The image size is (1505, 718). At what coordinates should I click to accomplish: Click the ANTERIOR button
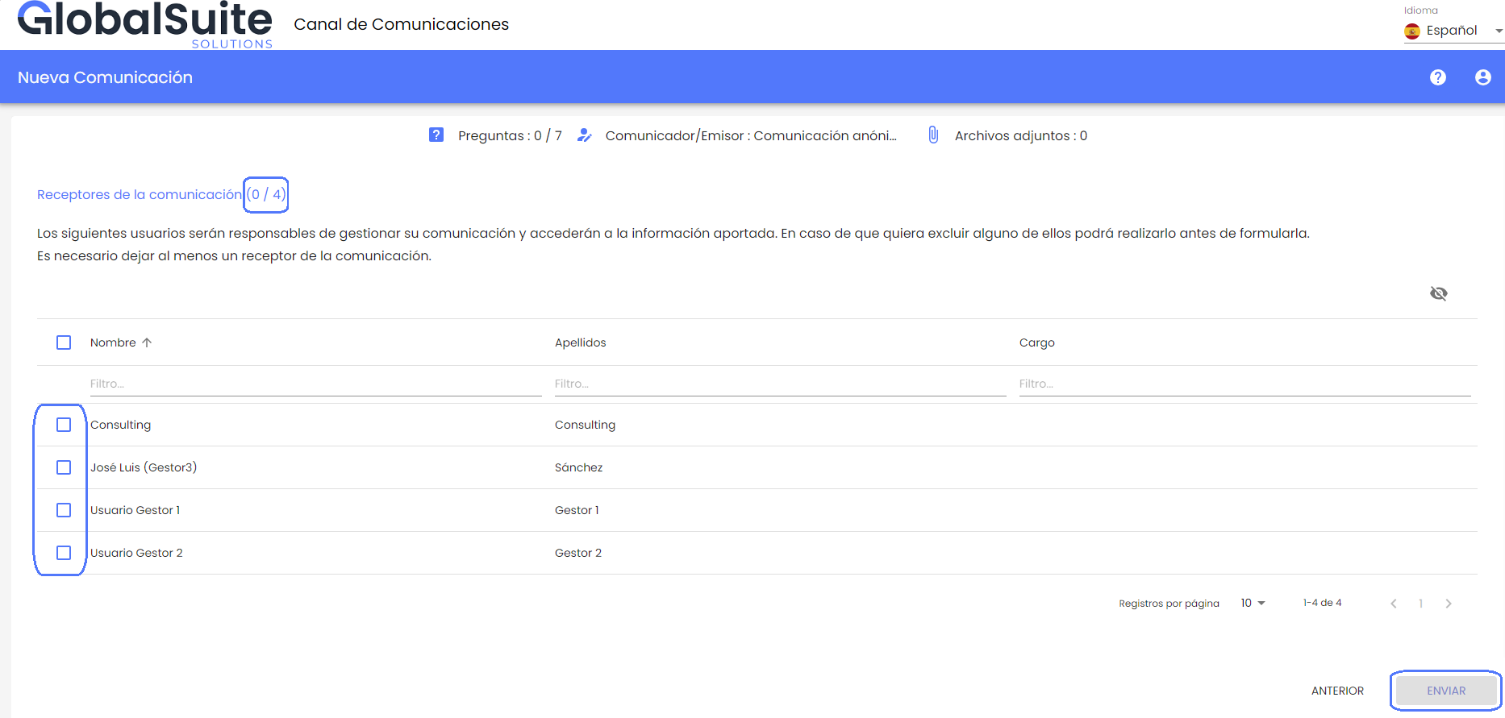tap(1337, 691)
